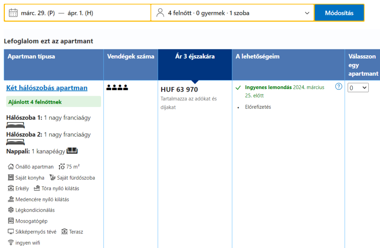Click the Hálószoba 1: 1 nagy franciaágy text
Screen dimensions: 380x248
[49, 118]
